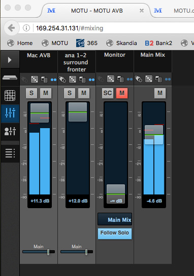
Task: Open the 365 bookmark
Action: pos(87,43)
